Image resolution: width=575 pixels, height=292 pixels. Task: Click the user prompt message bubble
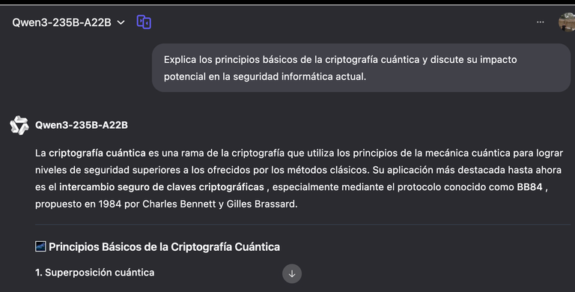361,68
